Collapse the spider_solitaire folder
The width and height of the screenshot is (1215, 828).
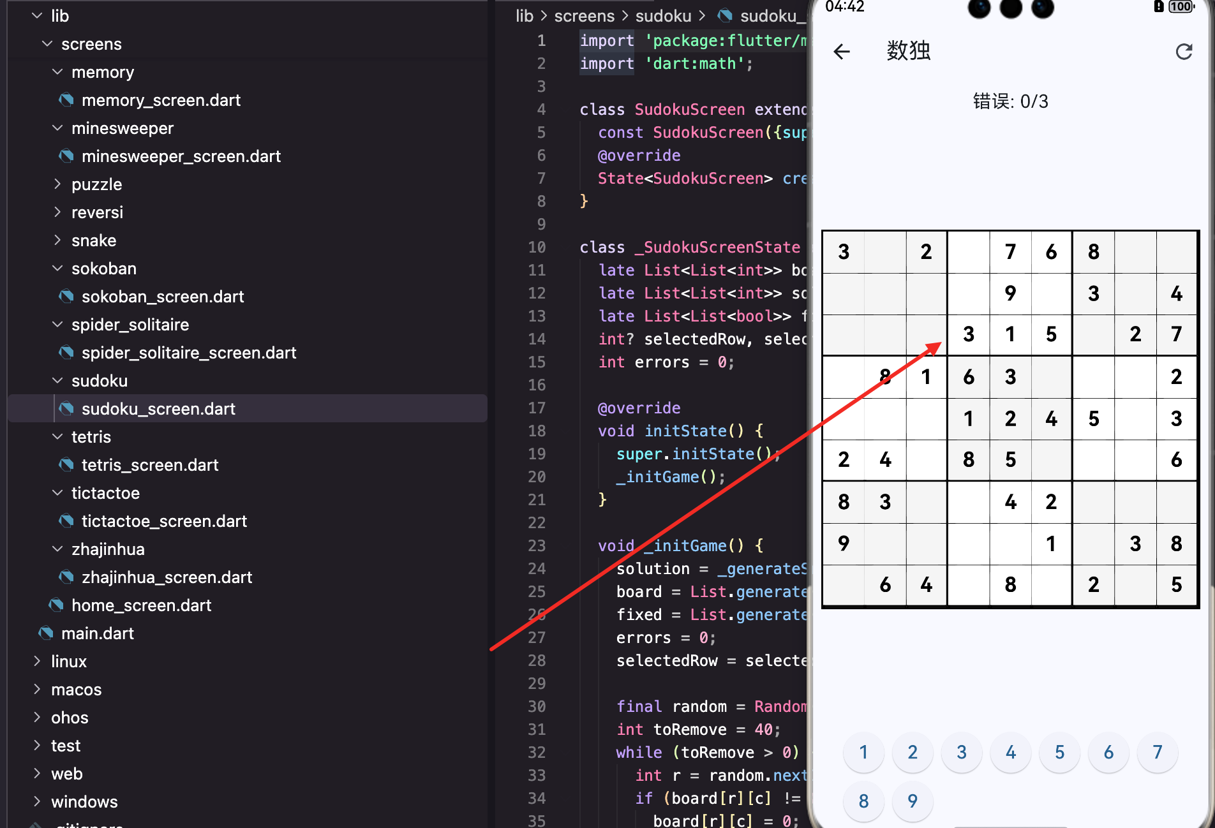pyautogui.click(x=57, y=325)
